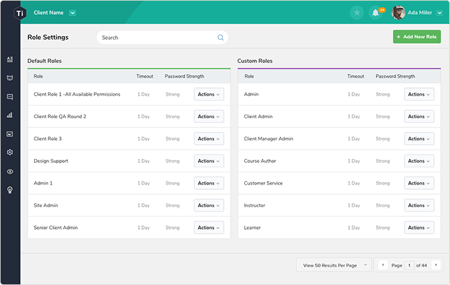Toggle the eye visibility icon in sidebar
Screen dimensions: 450x285
click(x=10, y=171)
